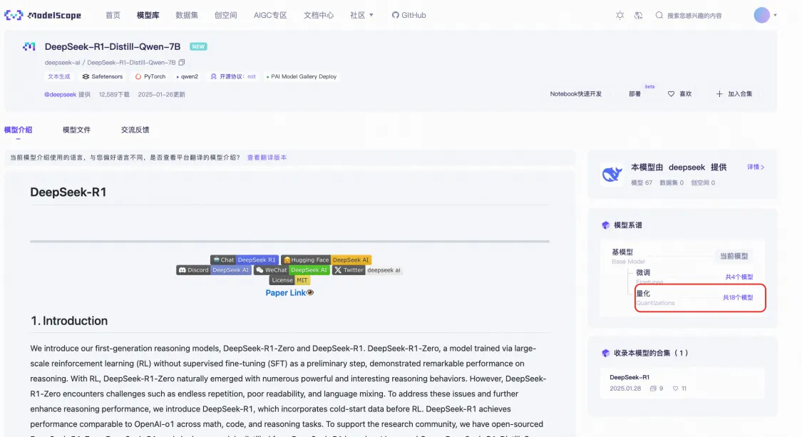Click the plus icon for 加入合集
Viewport: 802px width, 437px height.
click(719, 94)
